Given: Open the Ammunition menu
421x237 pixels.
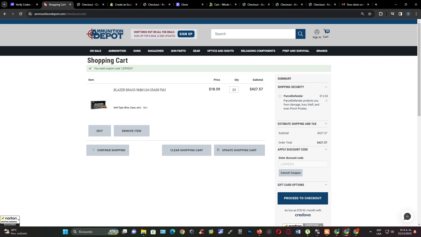Looking at the screenshot, I should point(117,51).
